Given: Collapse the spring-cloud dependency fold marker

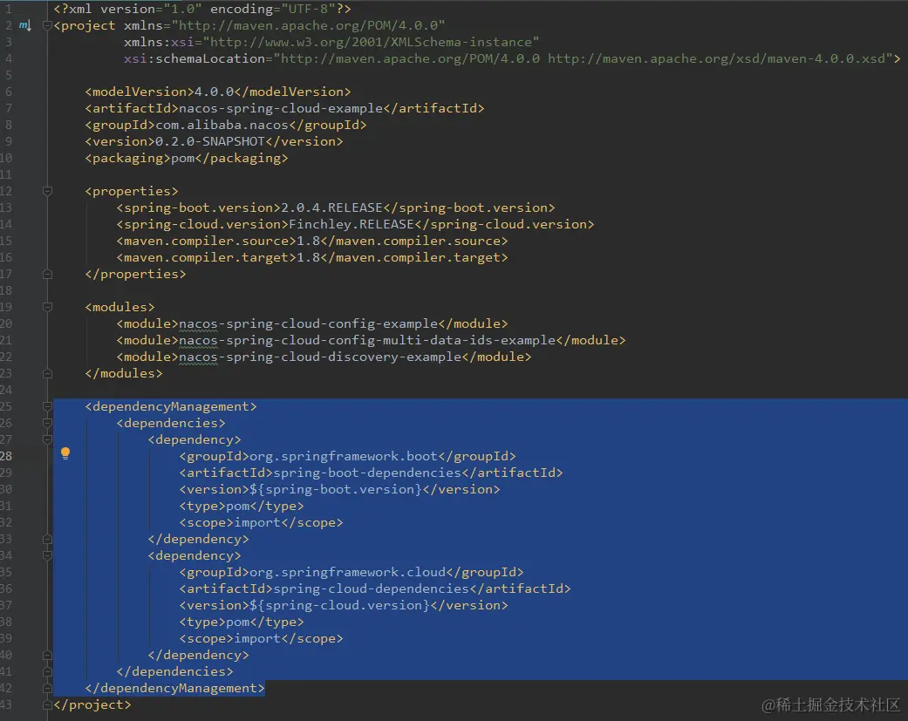Looking at the screenshot, I should 47,555.
